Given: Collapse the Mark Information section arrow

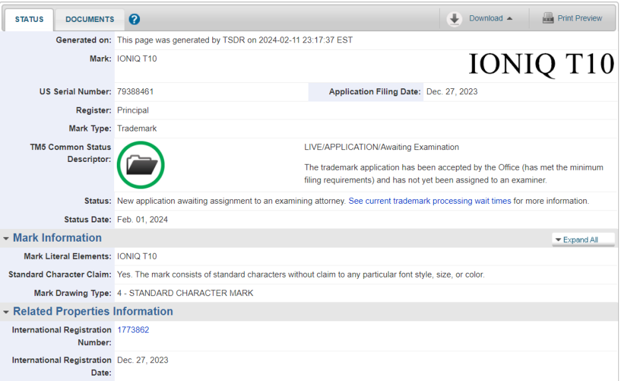Looking at the screenshot, I should (x=6, y=238).
